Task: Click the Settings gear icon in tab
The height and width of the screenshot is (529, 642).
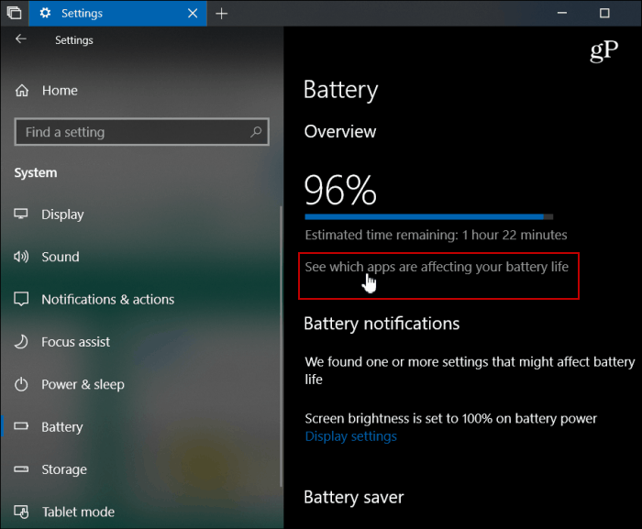Action: [x=45, y=13]
